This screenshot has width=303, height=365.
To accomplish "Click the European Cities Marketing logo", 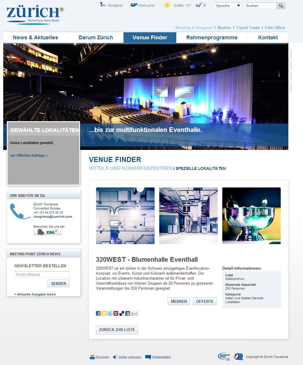I will pos(224,356).
